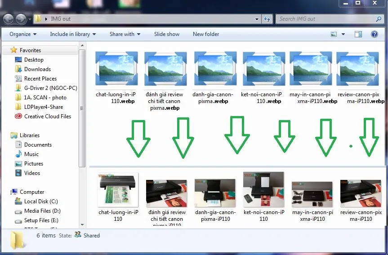Select the đánh giá review chi tiết canon pixma.webp icon

165,68
